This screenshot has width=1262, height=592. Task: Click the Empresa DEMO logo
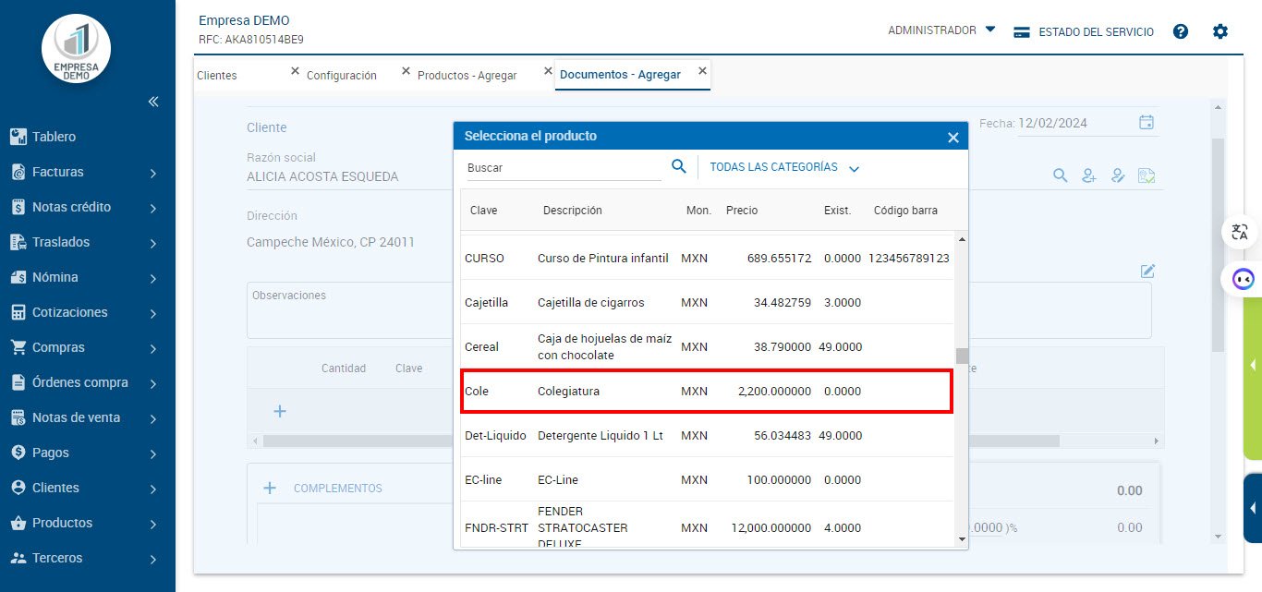[77, 49]
